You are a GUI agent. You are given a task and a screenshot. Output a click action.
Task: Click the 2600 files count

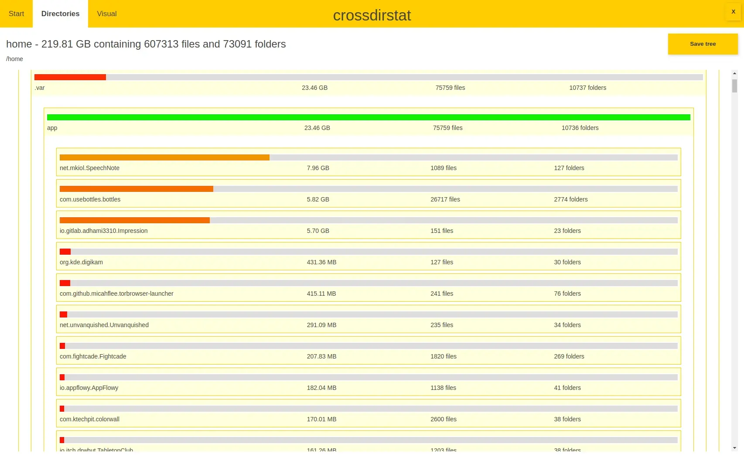coord(444,419)
